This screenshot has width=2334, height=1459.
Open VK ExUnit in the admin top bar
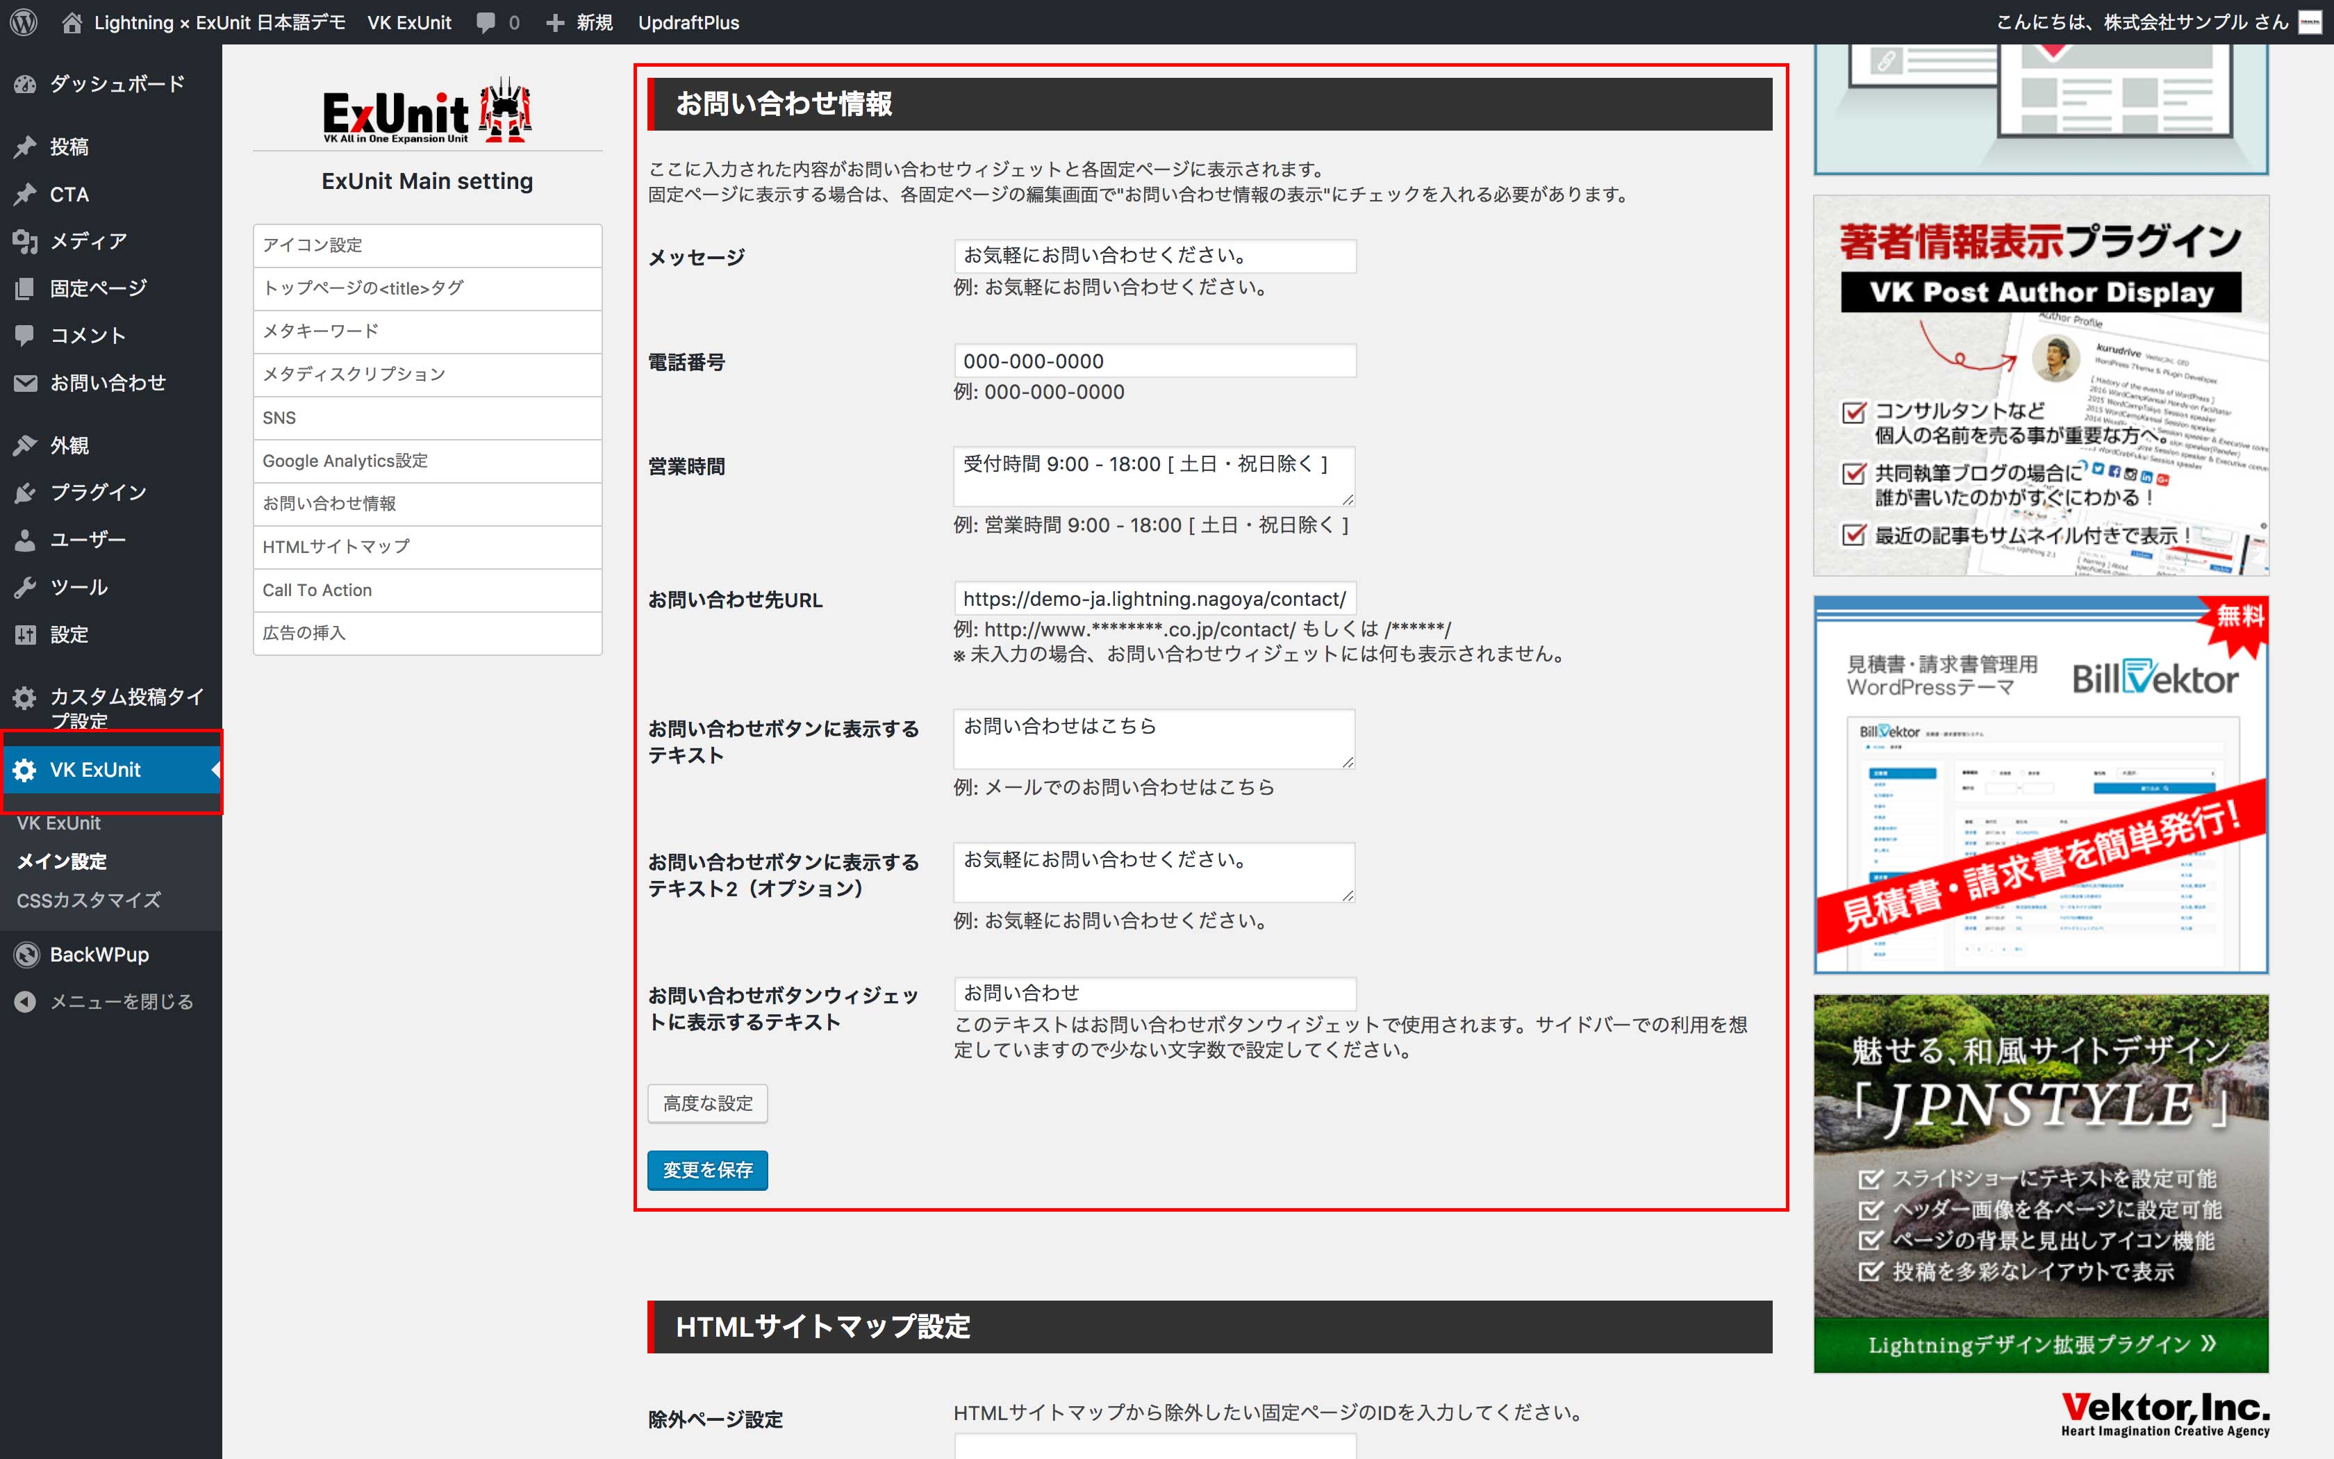[x=409, y=22]
